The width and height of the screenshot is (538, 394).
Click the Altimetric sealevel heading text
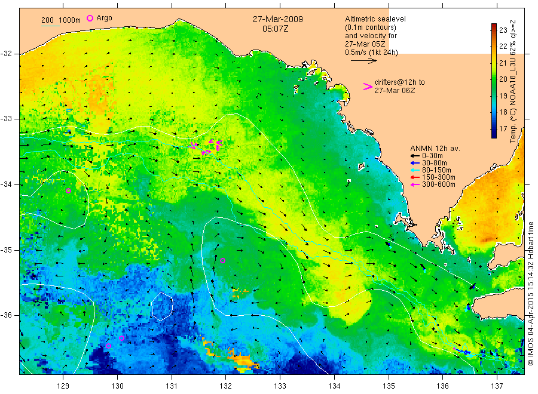(375, 19)
